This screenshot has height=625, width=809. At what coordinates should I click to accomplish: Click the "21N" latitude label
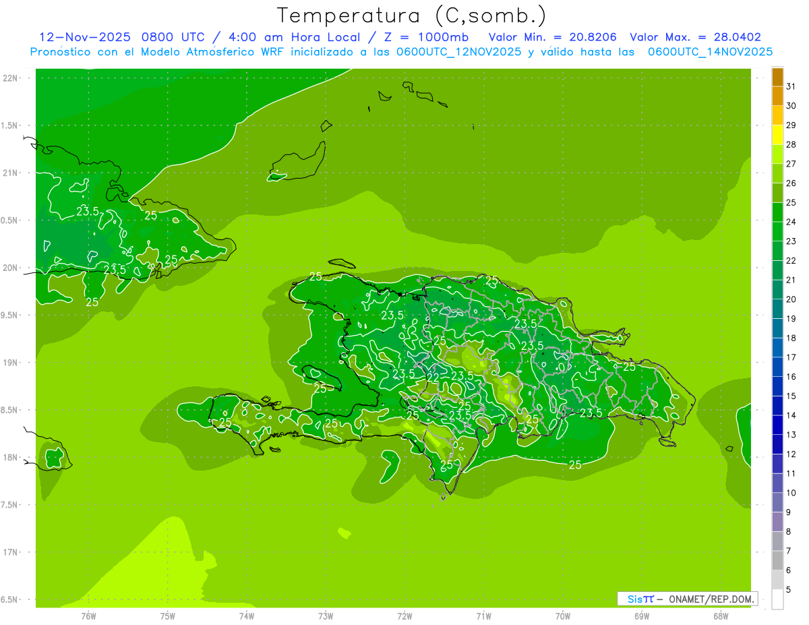click(10, 173)
